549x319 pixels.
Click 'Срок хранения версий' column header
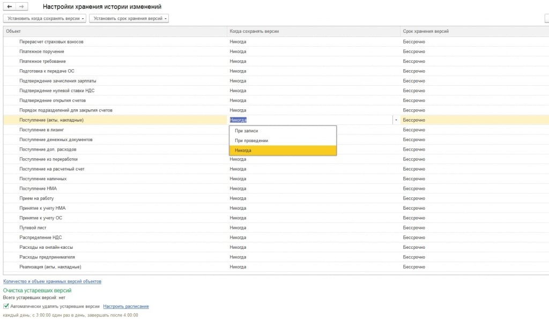pyautogui.click(x=426, y=31)
